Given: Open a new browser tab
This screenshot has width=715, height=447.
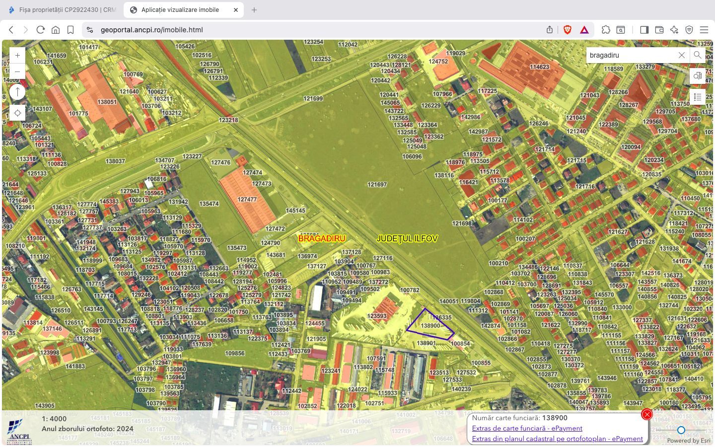Looking at the screenshot, I should (254, 9).
